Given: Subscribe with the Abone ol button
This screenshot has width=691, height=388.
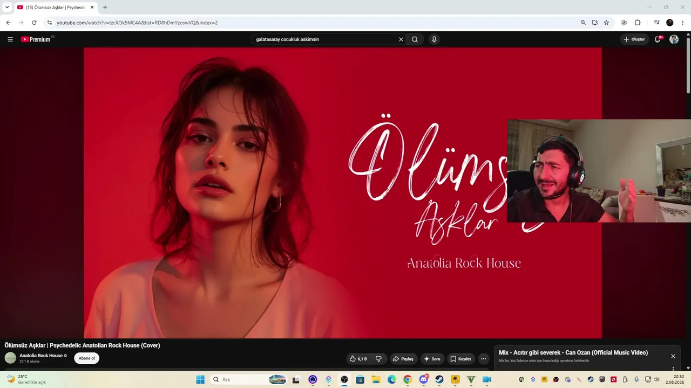Looking at the screenshot, I should [x=86, y=358].
